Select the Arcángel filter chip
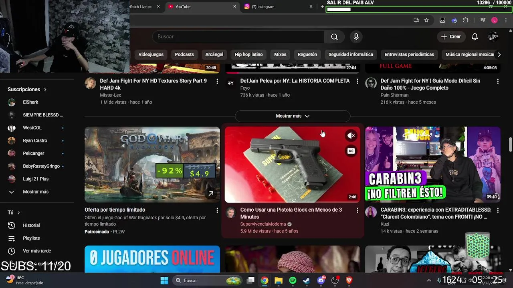Viewport: 513px width, 288px height. coord(214,54)
